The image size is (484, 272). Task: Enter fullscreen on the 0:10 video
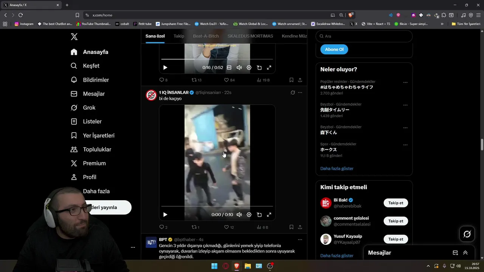pos(269,215)
